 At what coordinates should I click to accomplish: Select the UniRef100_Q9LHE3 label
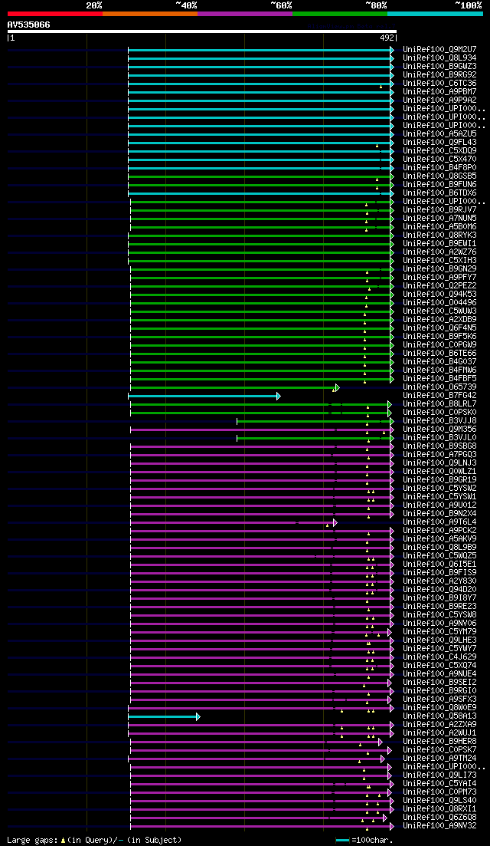point(439,640)
